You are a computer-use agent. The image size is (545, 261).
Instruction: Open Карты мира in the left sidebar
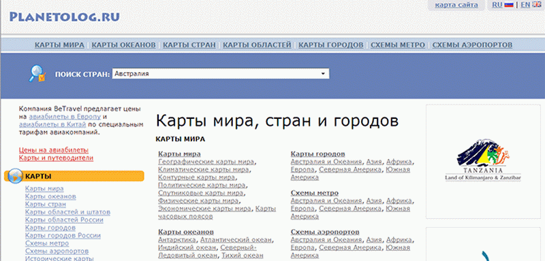click(44, 188)
